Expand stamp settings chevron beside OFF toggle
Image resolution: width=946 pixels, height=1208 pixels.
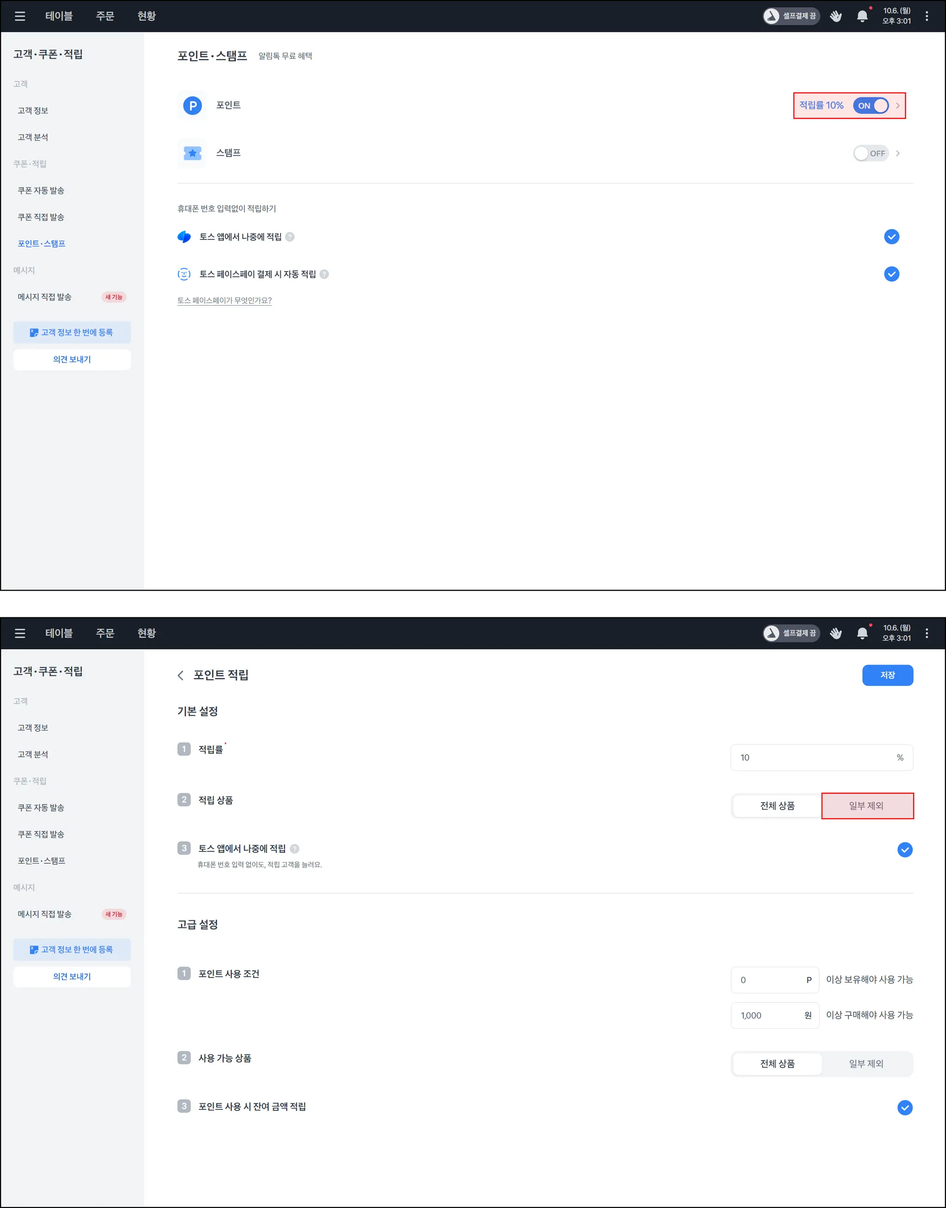click(x=898, y=153)
